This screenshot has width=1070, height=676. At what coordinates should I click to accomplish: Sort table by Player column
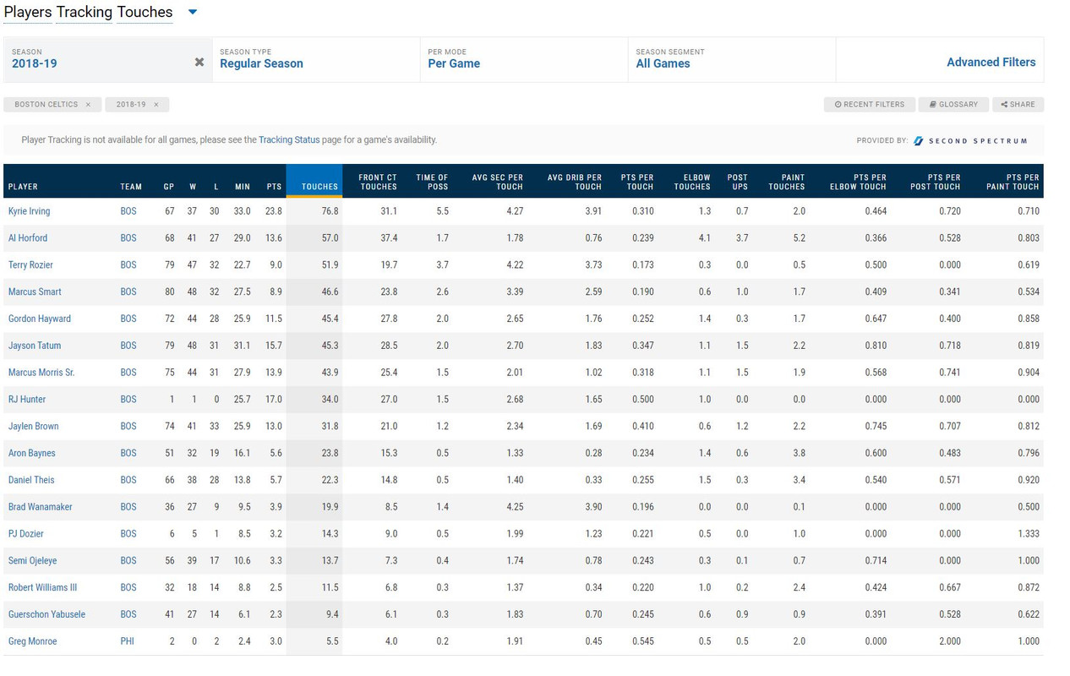click(x=23, y=187)
